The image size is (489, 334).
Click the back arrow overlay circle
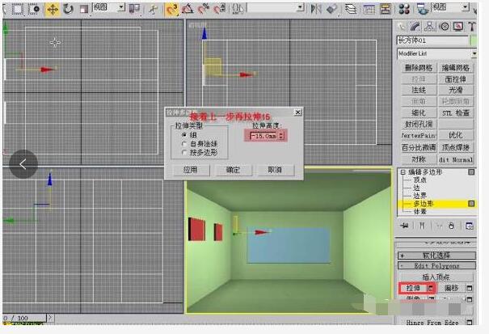pos(23,164)
